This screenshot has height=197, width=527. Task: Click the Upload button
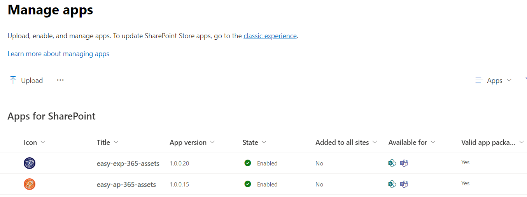(26, 81)
